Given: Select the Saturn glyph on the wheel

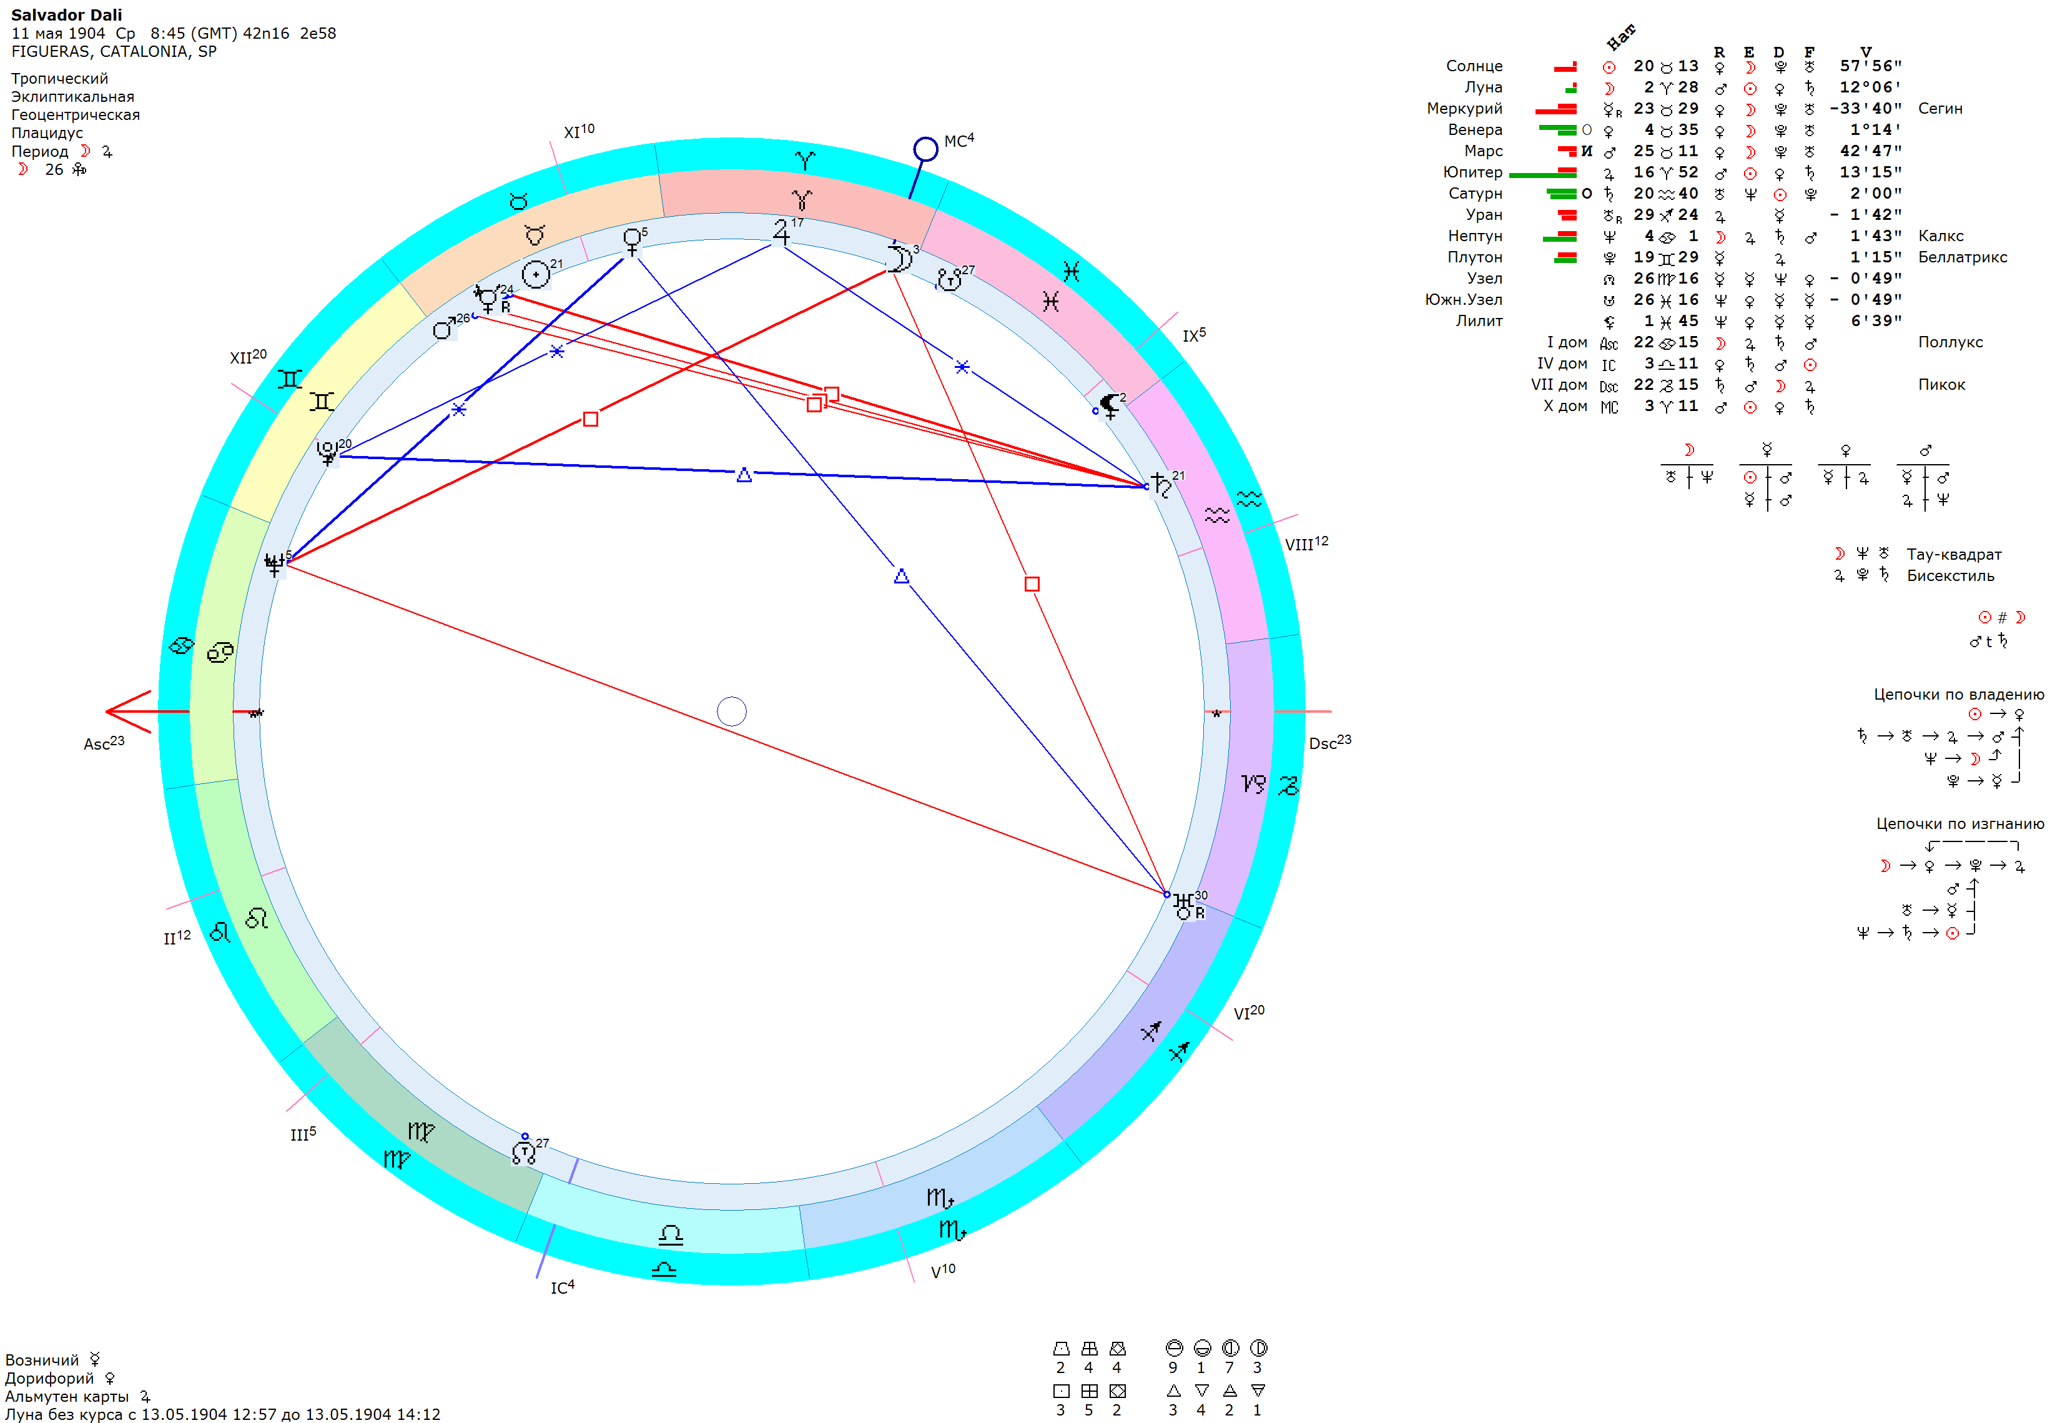Looking at the screenshot, I should coord(1160,486).
